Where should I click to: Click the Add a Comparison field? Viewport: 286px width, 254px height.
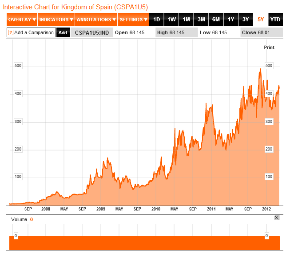(x=34, y=32)
